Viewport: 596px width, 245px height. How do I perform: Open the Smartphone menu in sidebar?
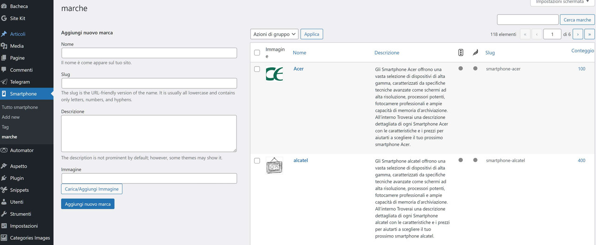(x=27, y=94)
